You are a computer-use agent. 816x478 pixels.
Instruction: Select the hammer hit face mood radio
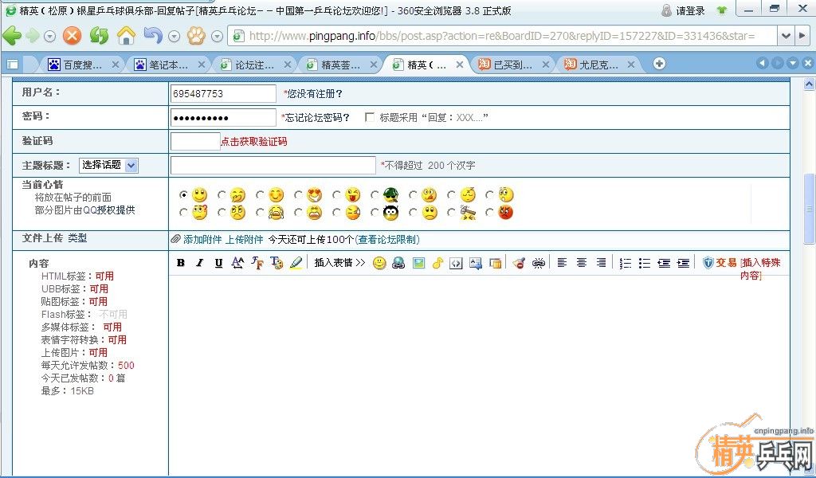(x=451, y=212)
